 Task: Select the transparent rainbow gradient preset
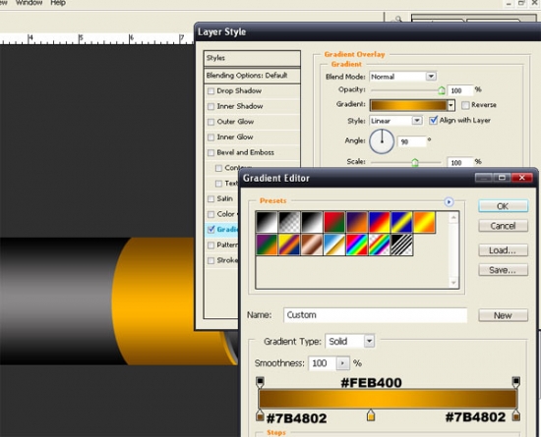pos(379,245)
